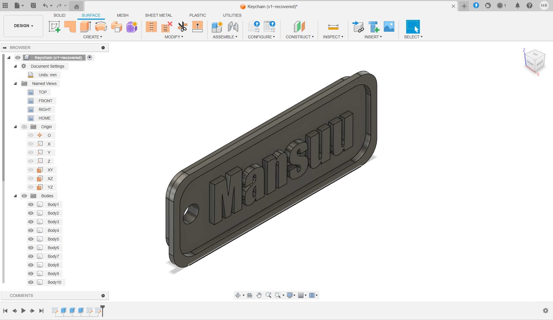This screenshot has width=553, height=320.
Task: Click the Zoom magnifier tool
Action: click(268, 295)
